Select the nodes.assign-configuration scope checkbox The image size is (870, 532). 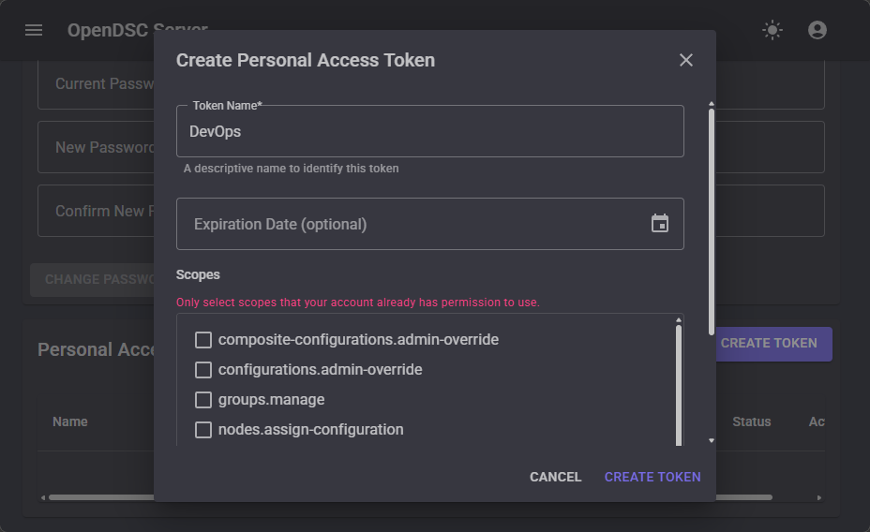coord(203,429)
